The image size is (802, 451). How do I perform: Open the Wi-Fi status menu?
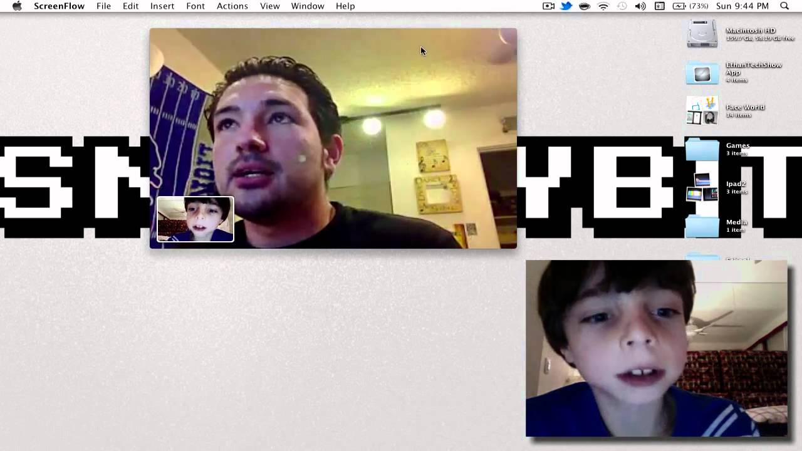[603, 6]
